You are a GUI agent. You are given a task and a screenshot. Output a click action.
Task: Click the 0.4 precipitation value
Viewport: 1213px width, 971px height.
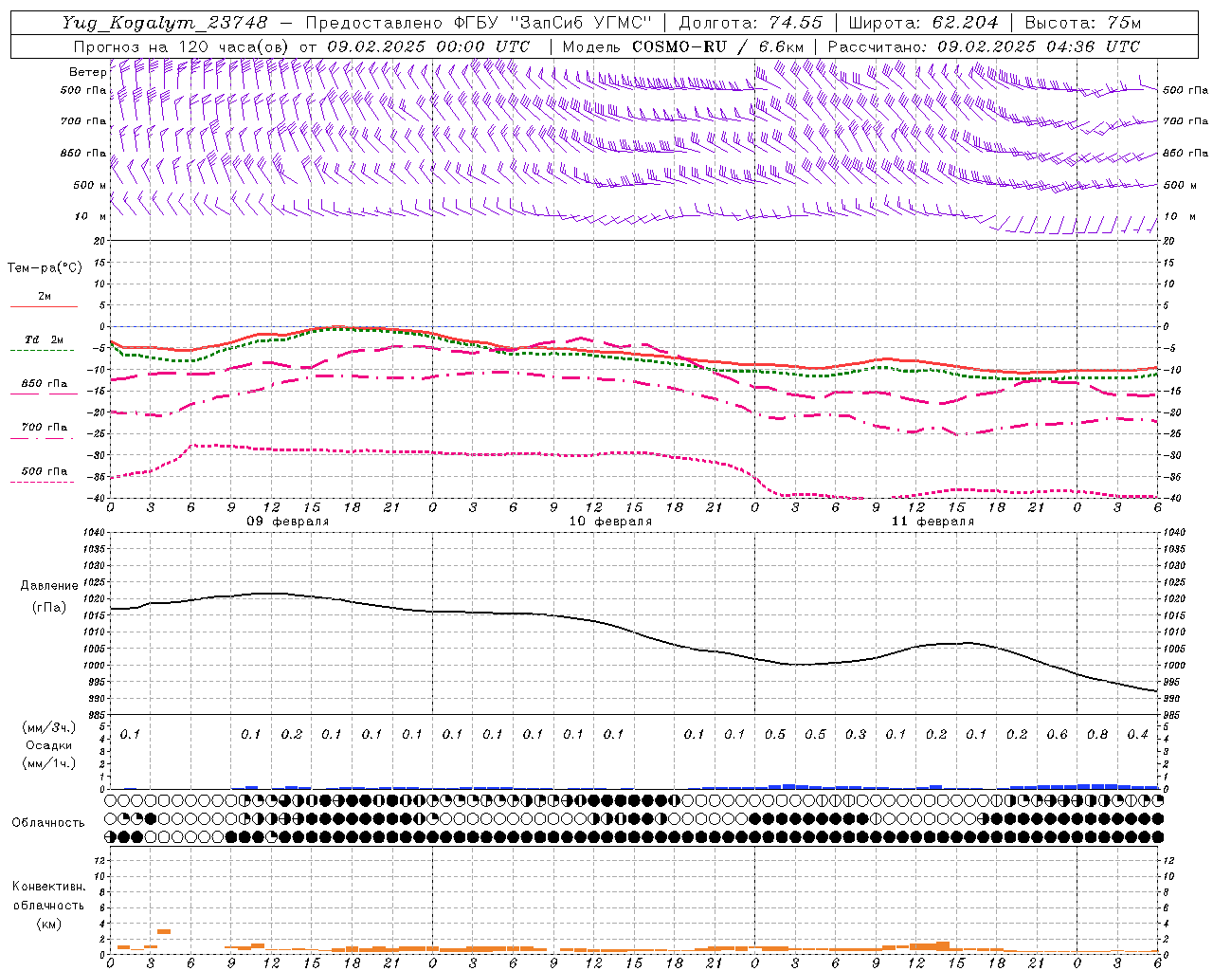(1137, 735)
